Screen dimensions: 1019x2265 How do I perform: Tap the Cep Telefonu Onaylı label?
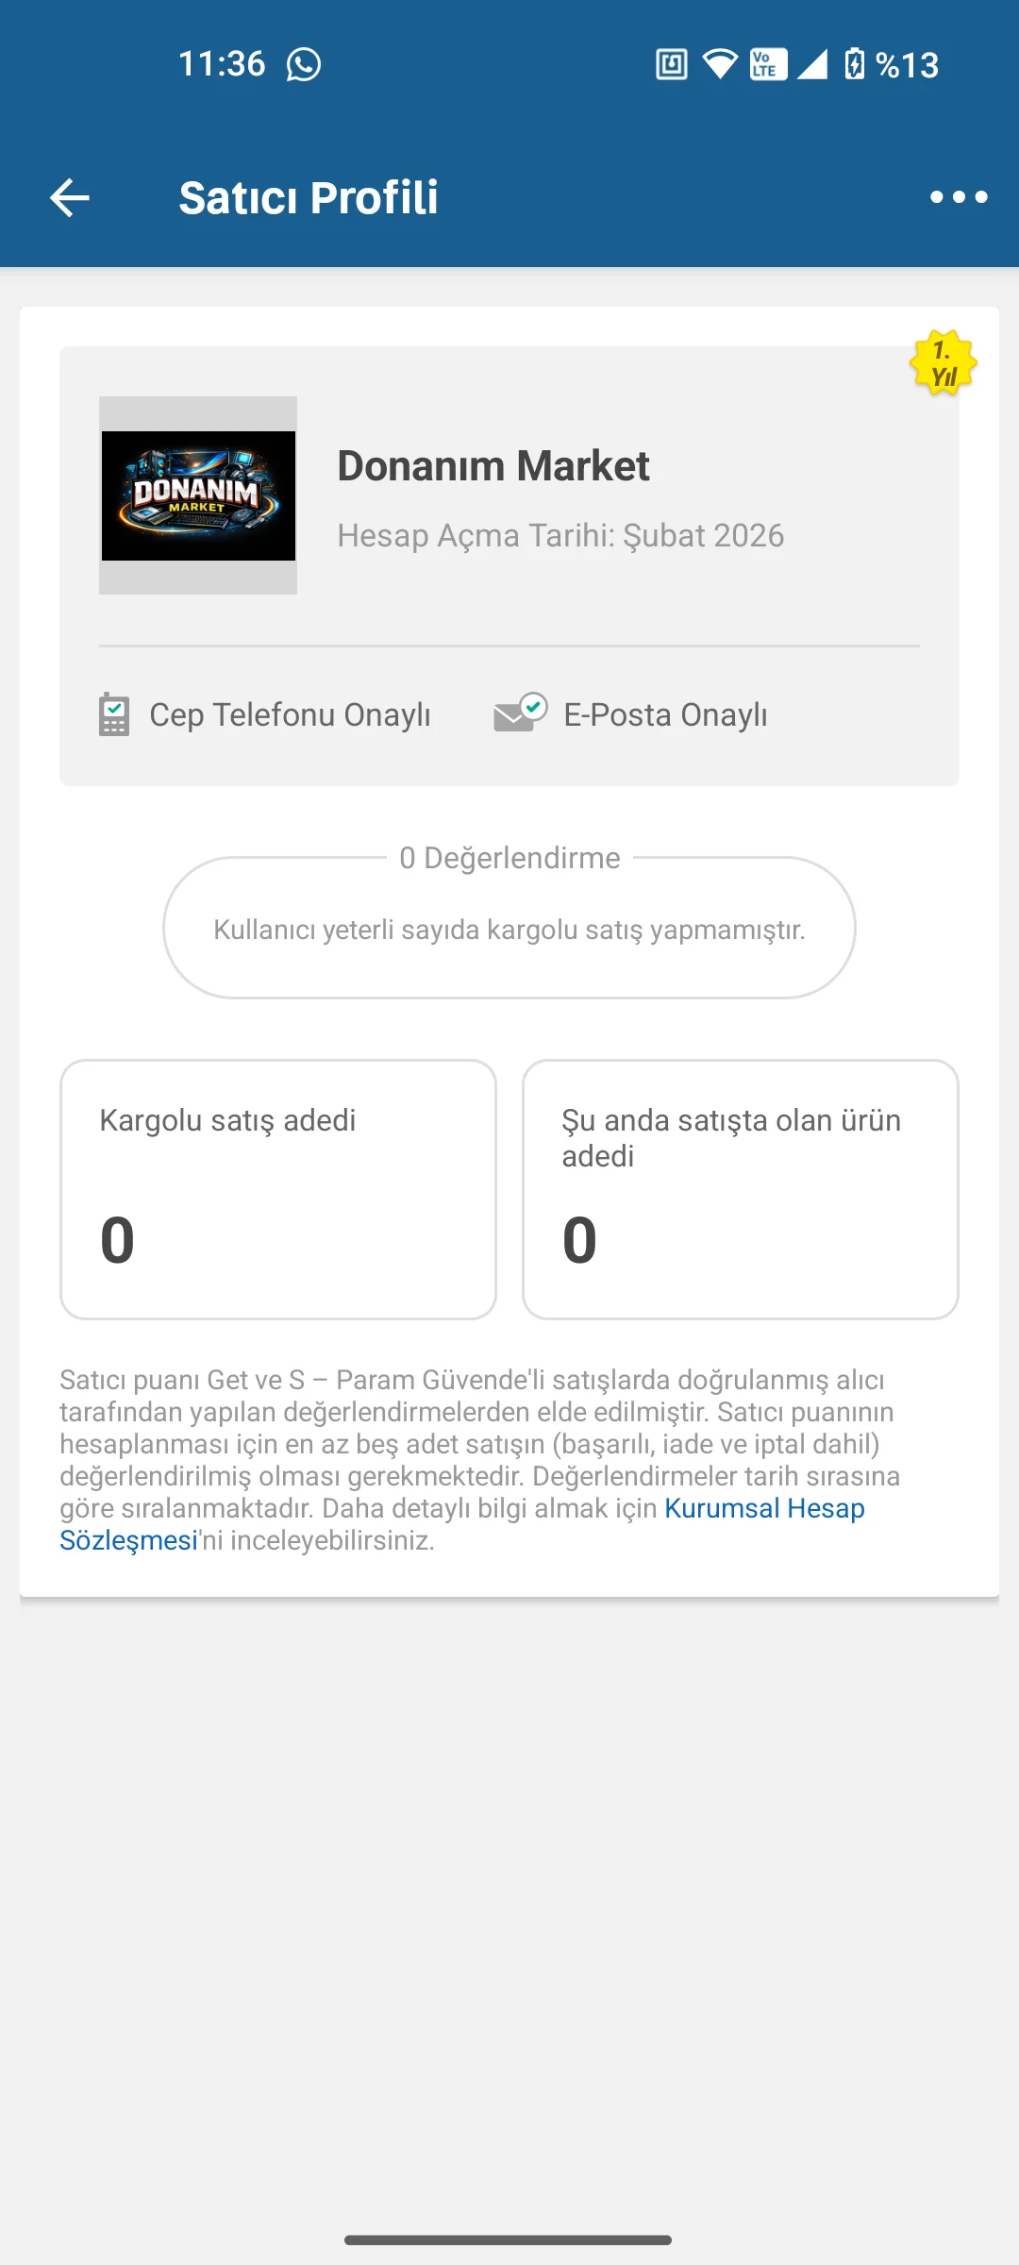click(x=290, y=714)
